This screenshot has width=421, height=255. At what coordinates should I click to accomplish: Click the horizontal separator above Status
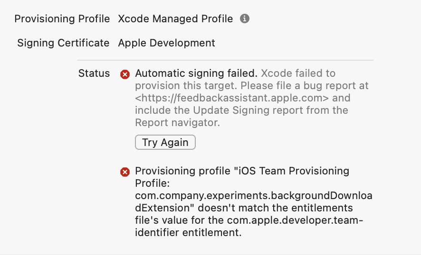[225, 60]
